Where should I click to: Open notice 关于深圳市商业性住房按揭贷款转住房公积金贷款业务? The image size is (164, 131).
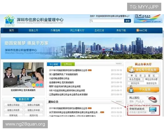74,112
